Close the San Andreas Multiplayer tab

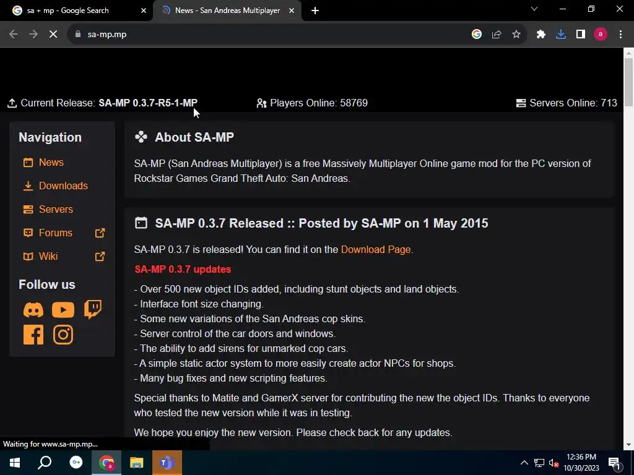pos(292,11)
